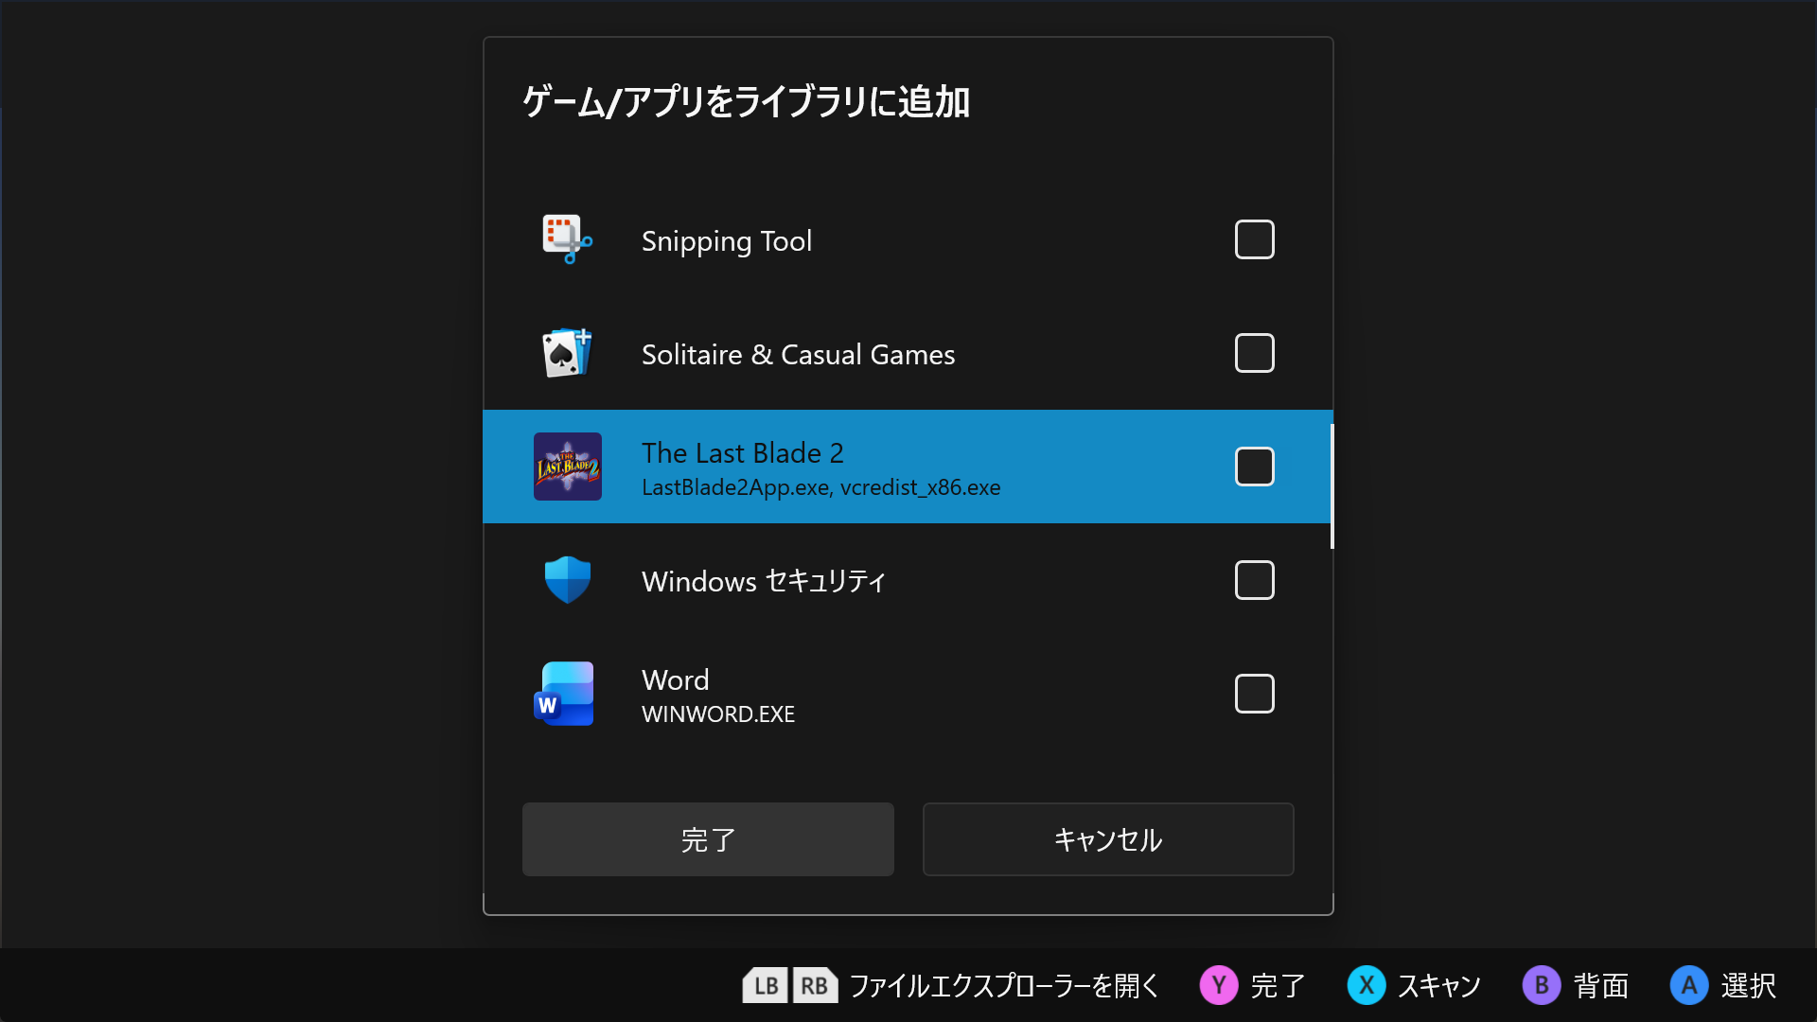Click the Y button icon next to 完了
The height and width of the screenshot is (1022, 1817).
tap(1219, 985)
